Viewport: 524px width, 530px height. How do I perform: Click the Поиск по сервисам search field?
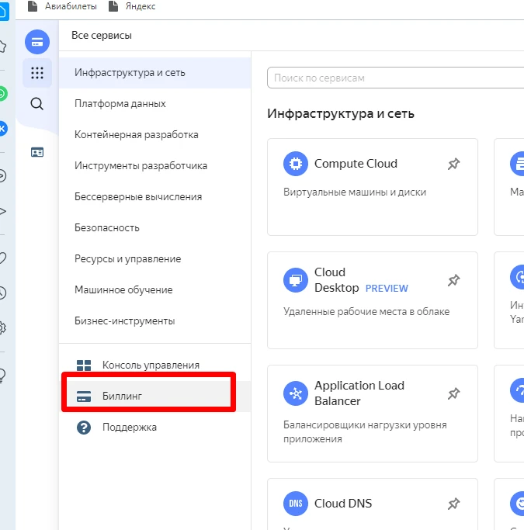tap(396, 78)
